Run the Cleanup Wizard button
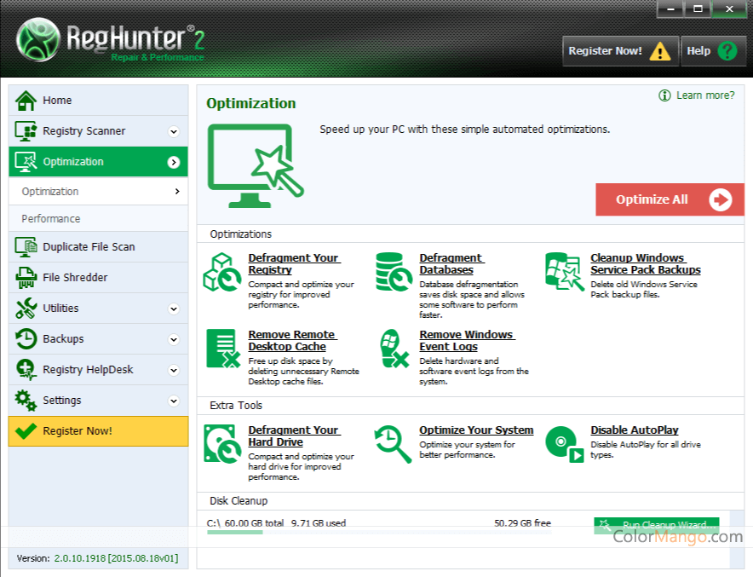The image size is (753, 577). pos(657,526)
